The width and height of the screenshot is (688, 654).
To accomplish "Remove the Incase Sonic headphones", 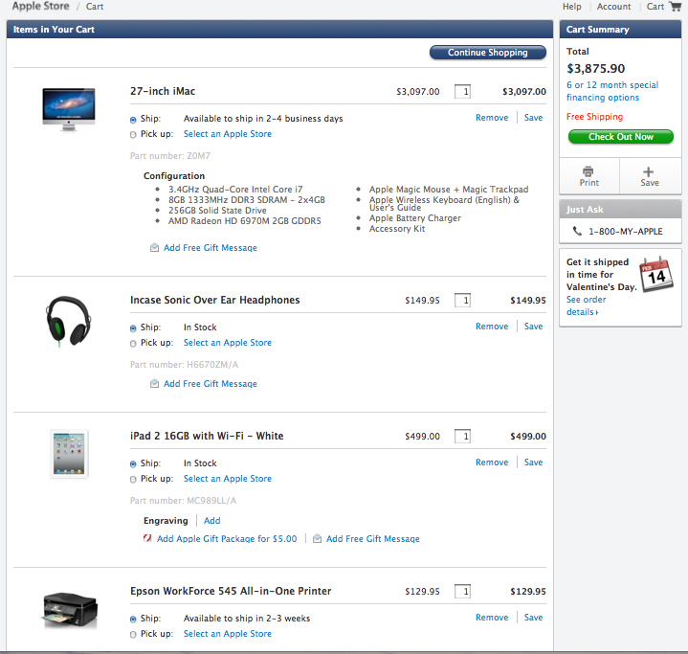I will point(492,326).
